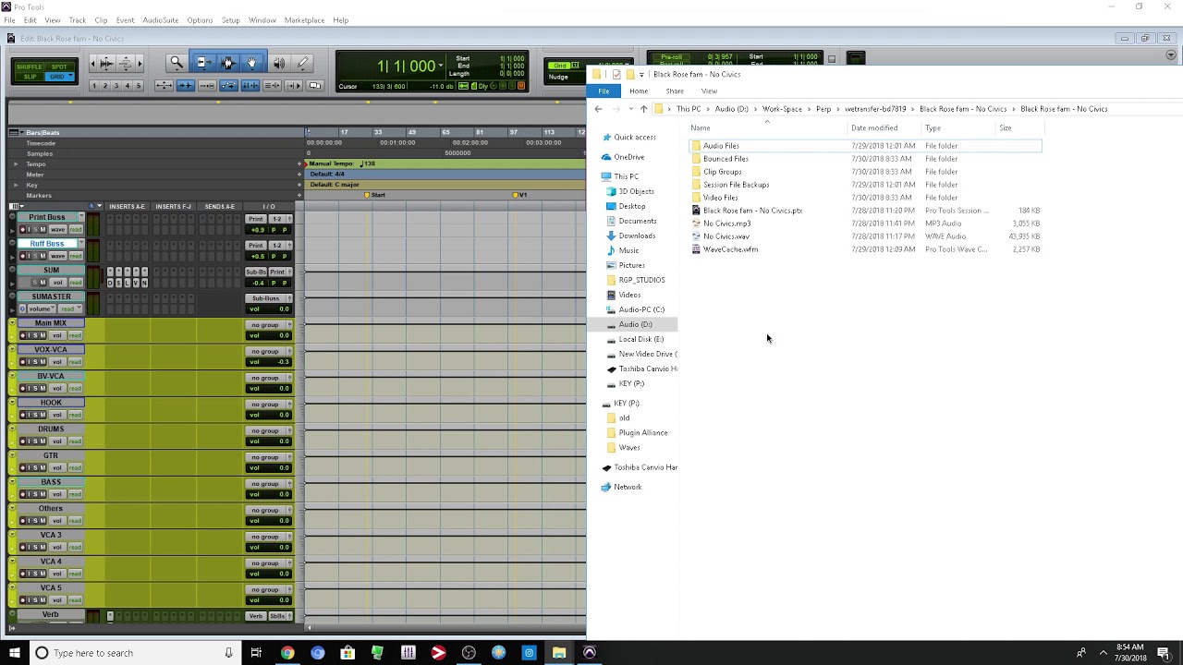This screenshot has height=665, width=1183.
Task: Click the horizontal audio zoom icon
Action: coord(105,63)
